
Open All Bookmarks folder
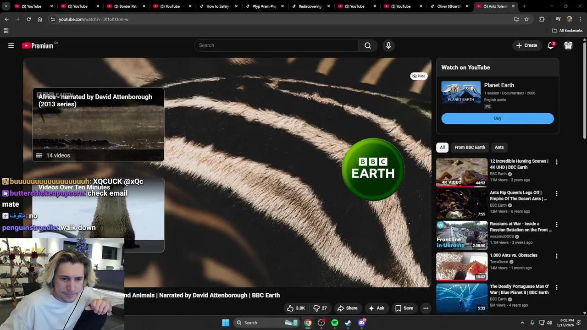[567, 31]
